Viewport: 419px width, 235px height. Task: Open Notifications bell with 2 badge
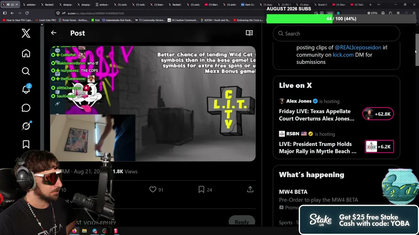pos(26,89)
